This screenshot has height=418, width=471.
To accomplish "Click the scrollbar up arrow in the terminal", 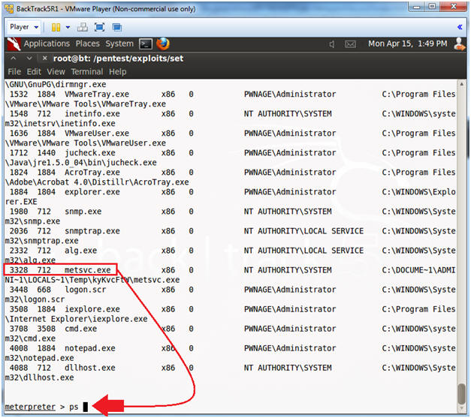I will [462, 84].
